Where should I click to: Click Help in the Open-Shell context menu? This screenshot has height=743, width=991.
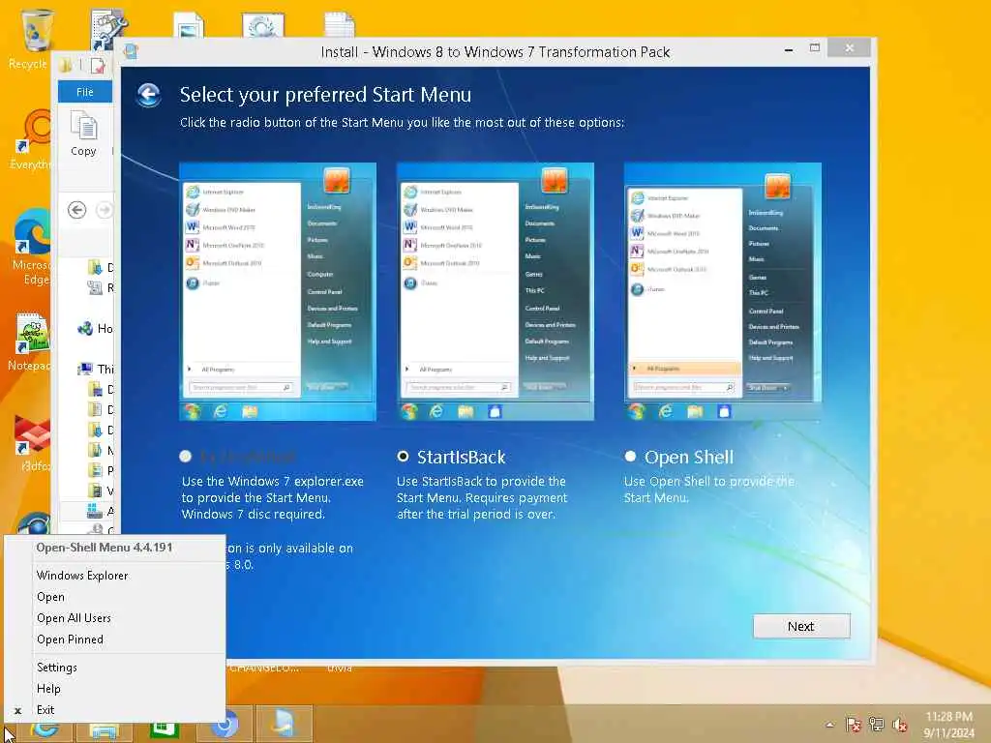point(48,689)
